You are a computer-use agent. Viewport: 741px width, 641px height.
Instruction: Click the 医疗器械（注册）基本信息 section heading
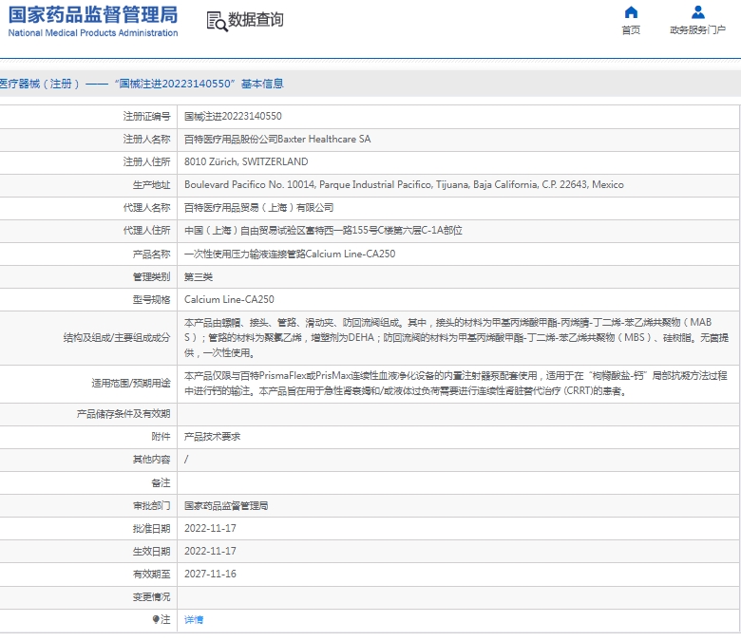[142, 85]
